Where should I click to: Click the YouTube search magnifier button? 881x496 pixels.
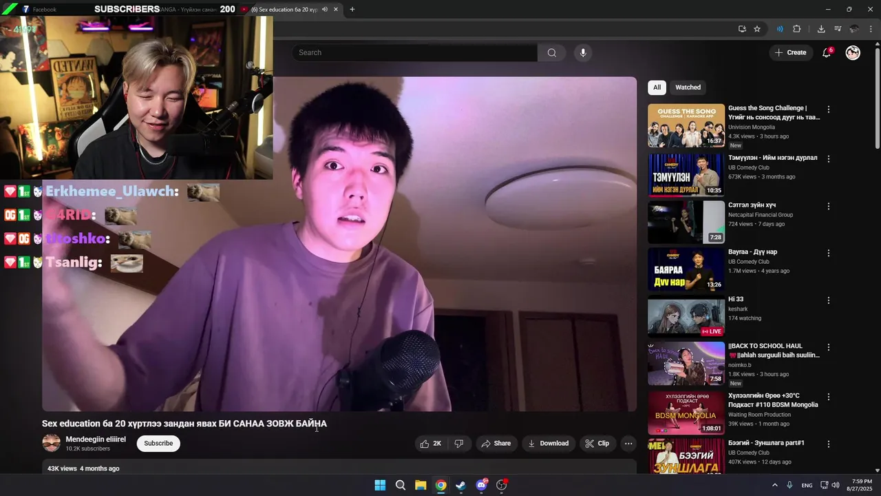pyautogui.click(x=551, y=52)
